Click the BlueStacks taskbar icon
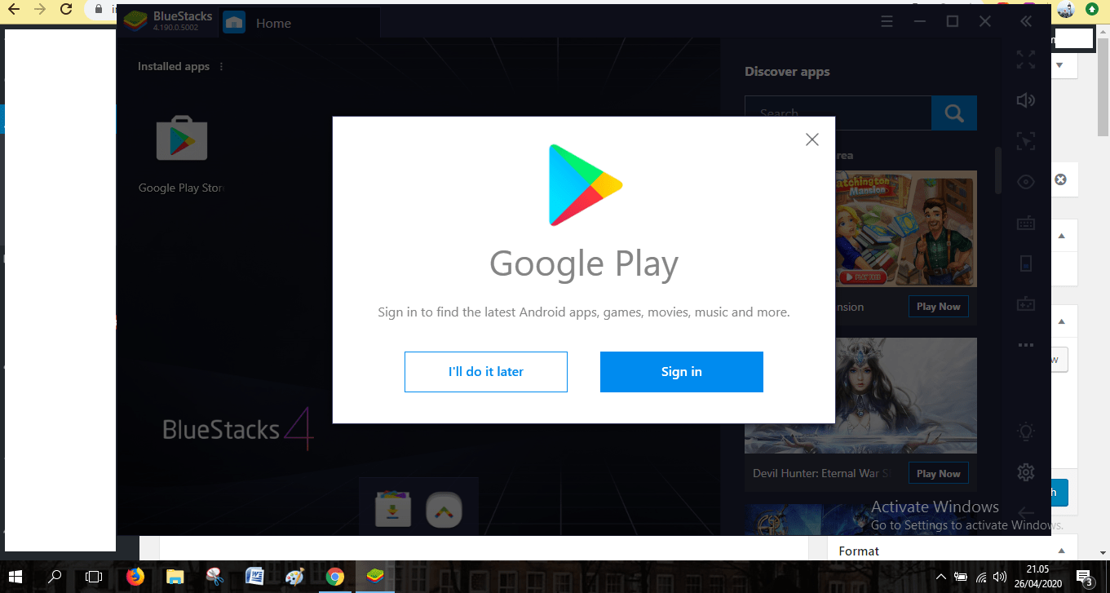Viewport: 1110px width, 593px height. 374,577
